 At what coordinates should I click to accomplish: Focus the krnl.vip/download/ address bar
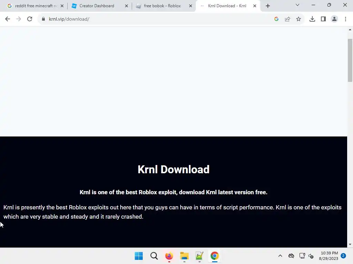coord(155,19)
